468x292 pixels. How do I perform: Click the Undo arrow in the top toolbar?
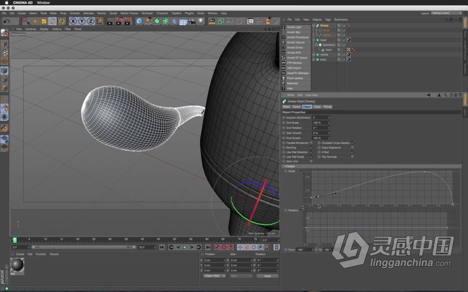(x=6, y=21)
